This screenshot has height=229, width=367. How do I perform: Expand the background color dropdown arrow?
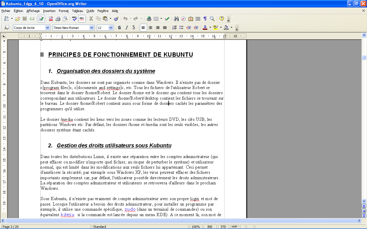(231, 27)
